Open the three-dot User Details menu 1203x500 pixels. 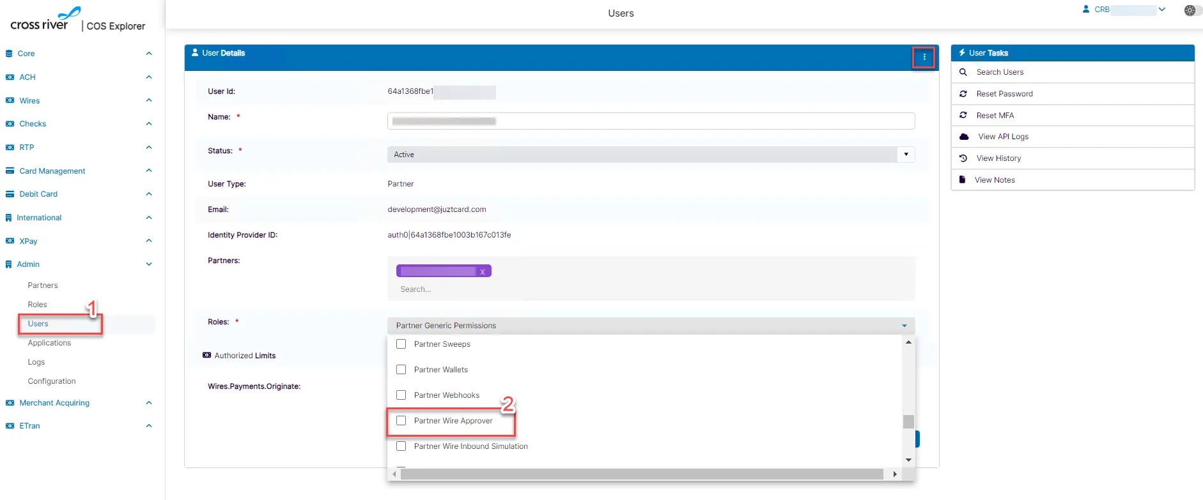924,57
